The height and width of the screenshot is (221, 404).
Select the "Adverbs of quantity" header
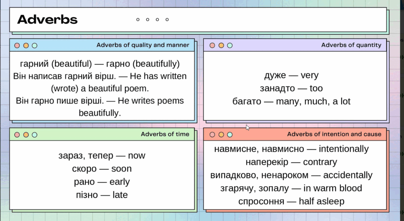coord(351,45)
